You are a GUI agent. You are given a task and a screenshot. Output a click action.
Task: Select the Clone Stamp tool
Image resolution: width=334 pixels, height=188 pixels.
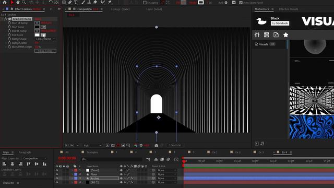89,2
